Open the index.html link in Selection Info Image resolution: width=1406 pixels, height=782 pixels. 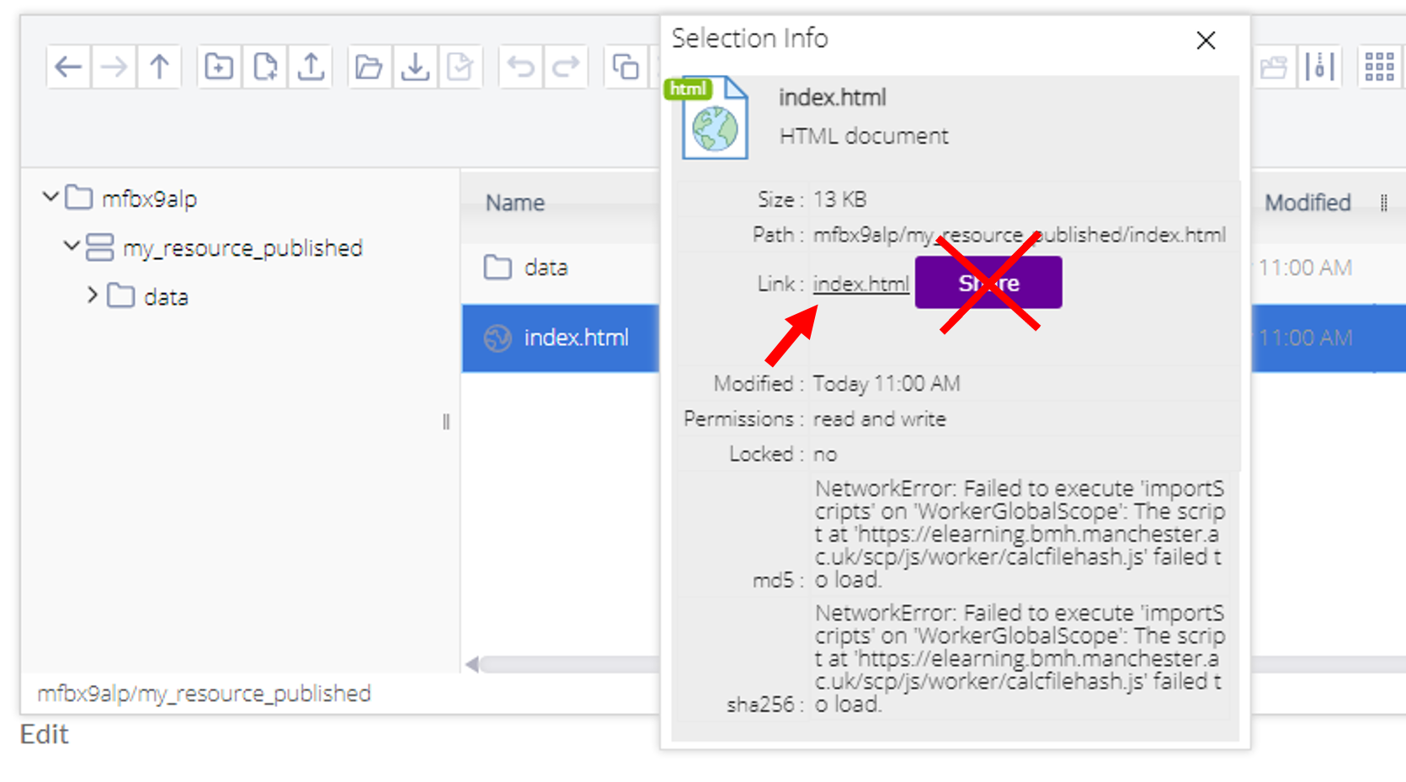(x=860, y=284)
